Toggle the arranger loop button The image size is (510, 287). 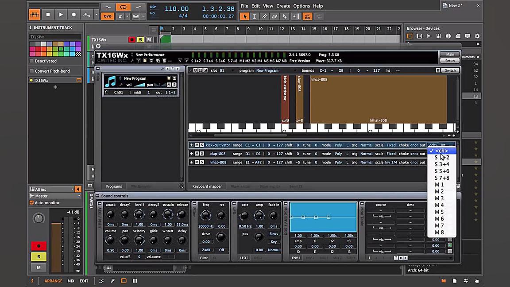tap(123, 7)
